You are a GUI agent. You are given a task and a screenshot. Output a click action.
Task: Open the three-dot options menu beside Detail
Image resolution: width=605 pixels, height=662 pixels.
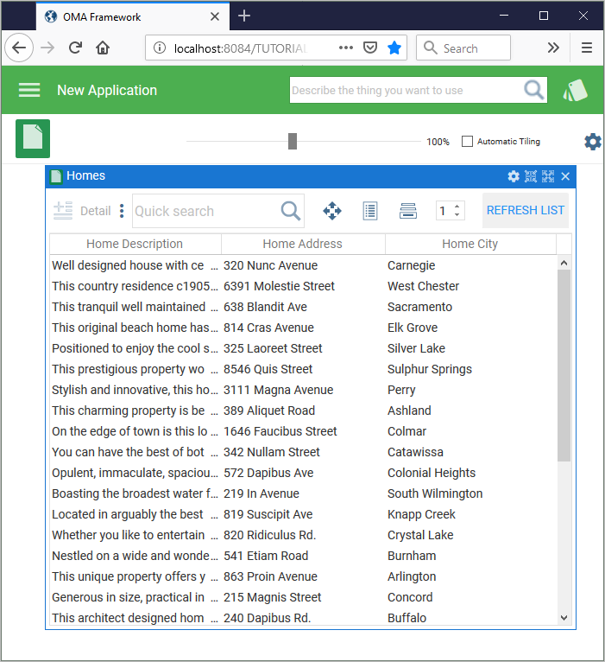point(122,211)
